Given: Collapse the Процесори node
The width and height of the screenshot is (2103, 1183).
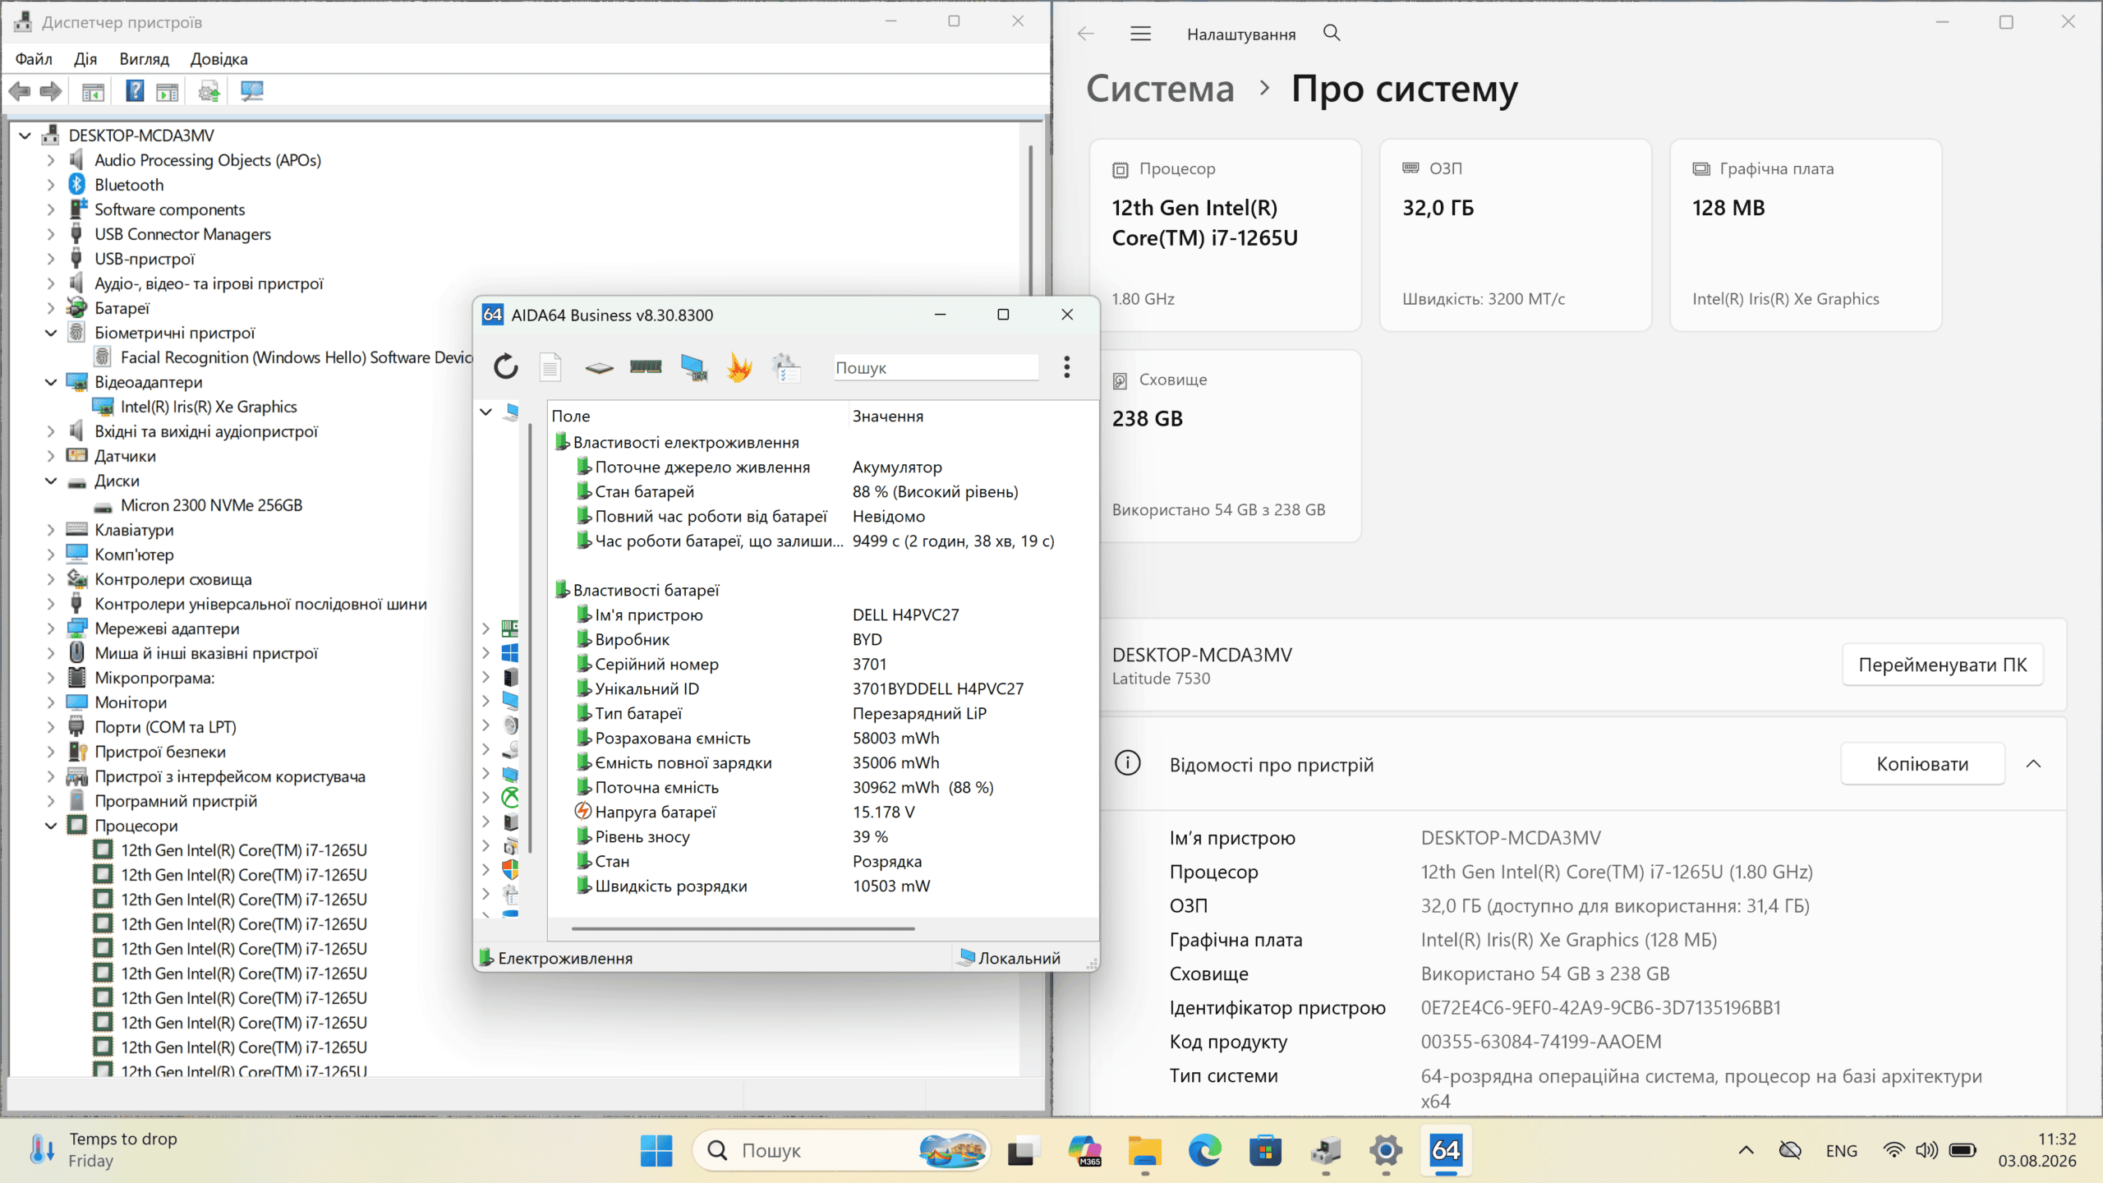Looking at the screenshot, I should point(51,826).
